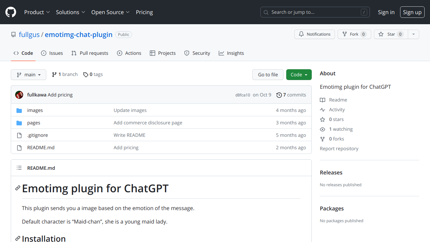Click the fullkawa author name
This screenshot has height=242, width=430.
(37, 95)
